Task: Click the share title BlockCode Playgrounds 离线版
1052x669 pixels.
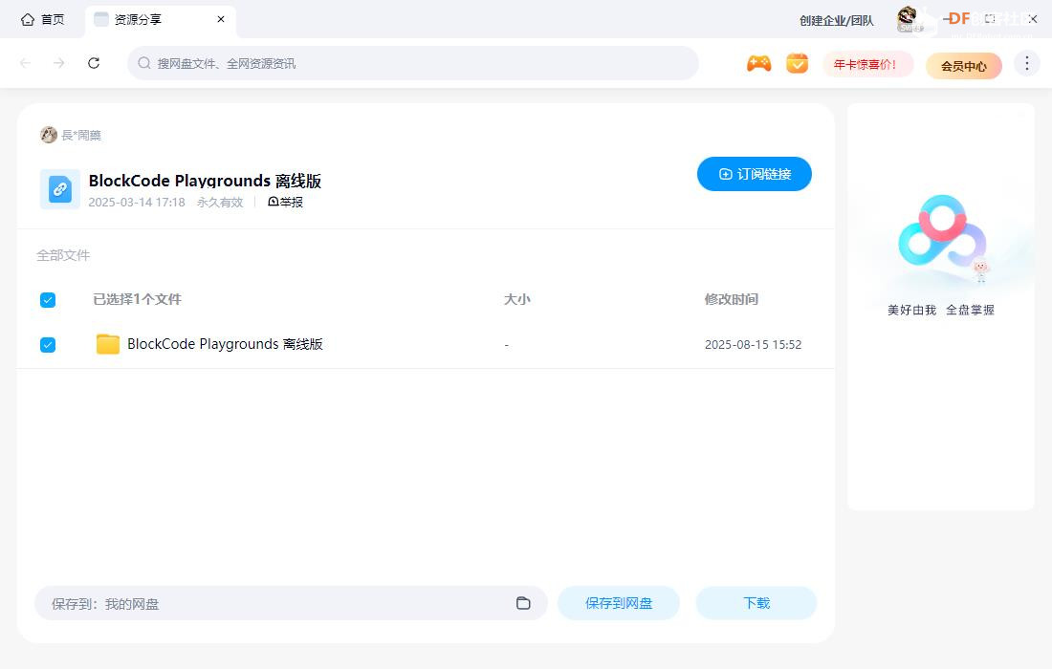Action: 205,181
